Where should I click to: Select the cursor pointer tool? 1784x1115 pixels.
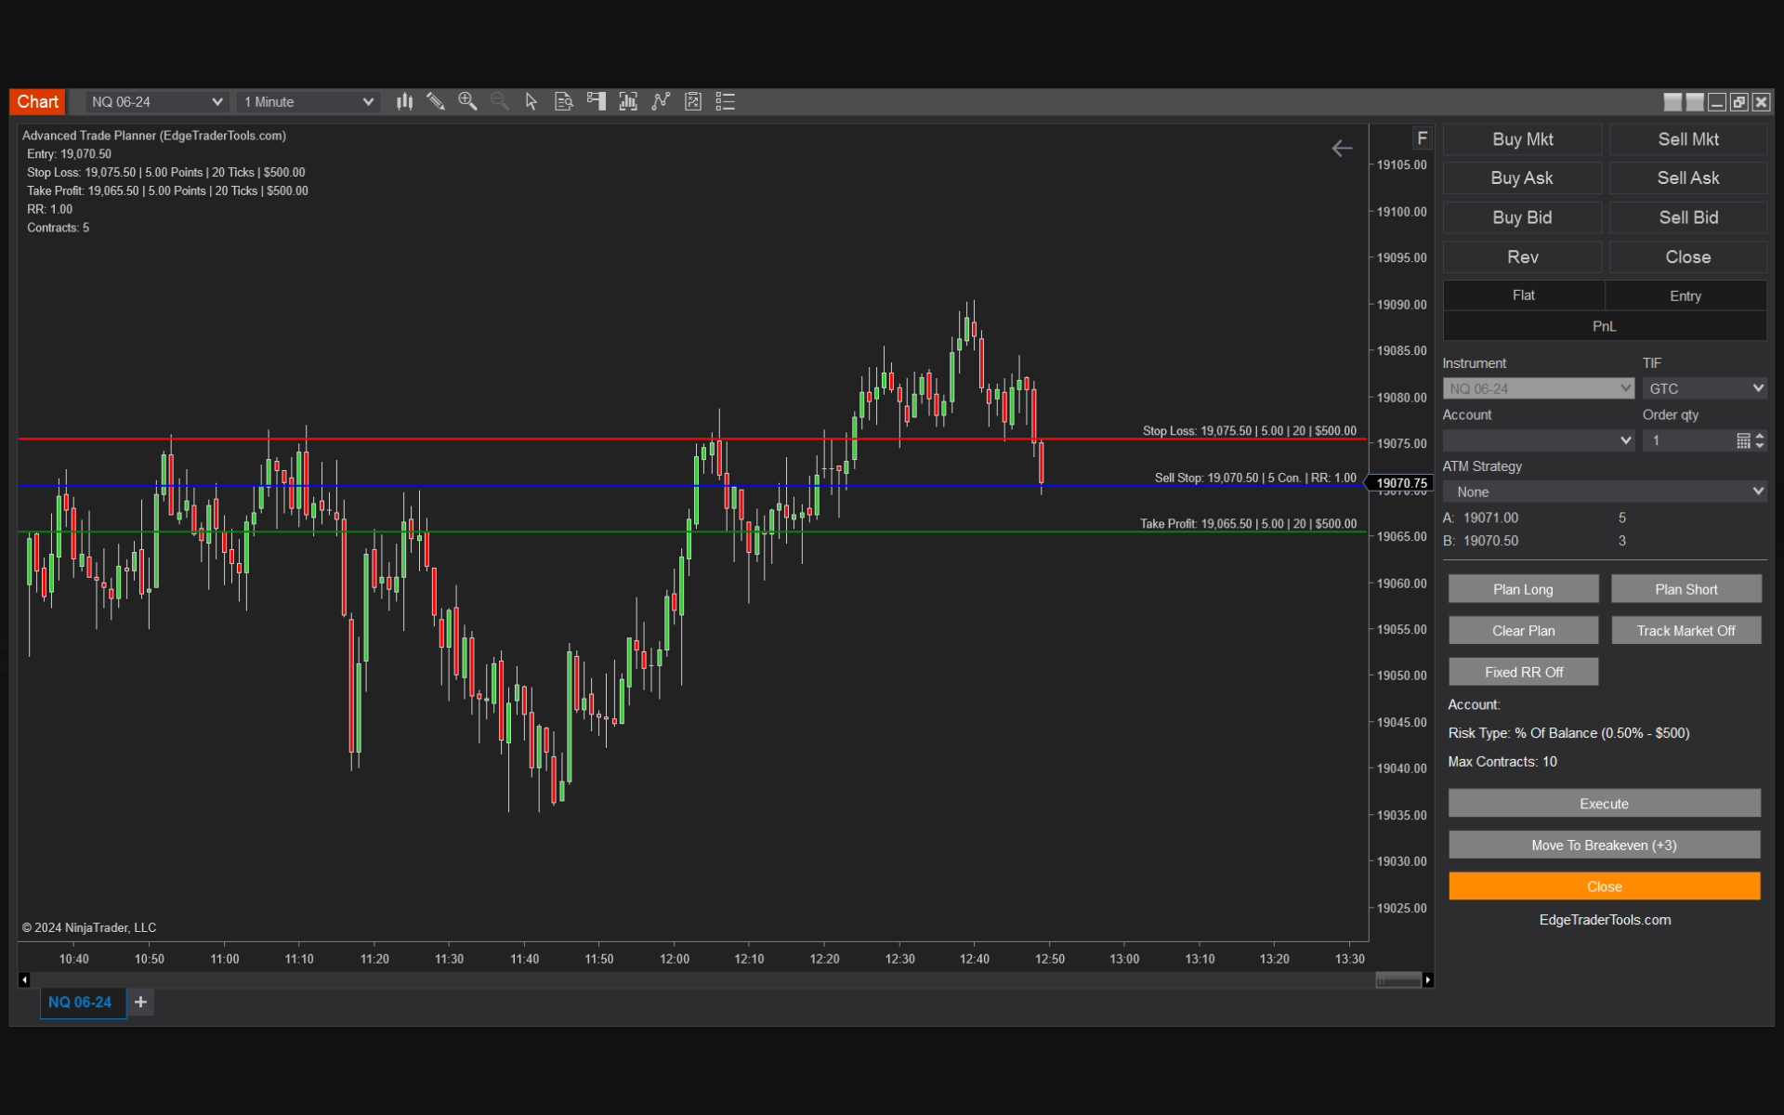531,102
